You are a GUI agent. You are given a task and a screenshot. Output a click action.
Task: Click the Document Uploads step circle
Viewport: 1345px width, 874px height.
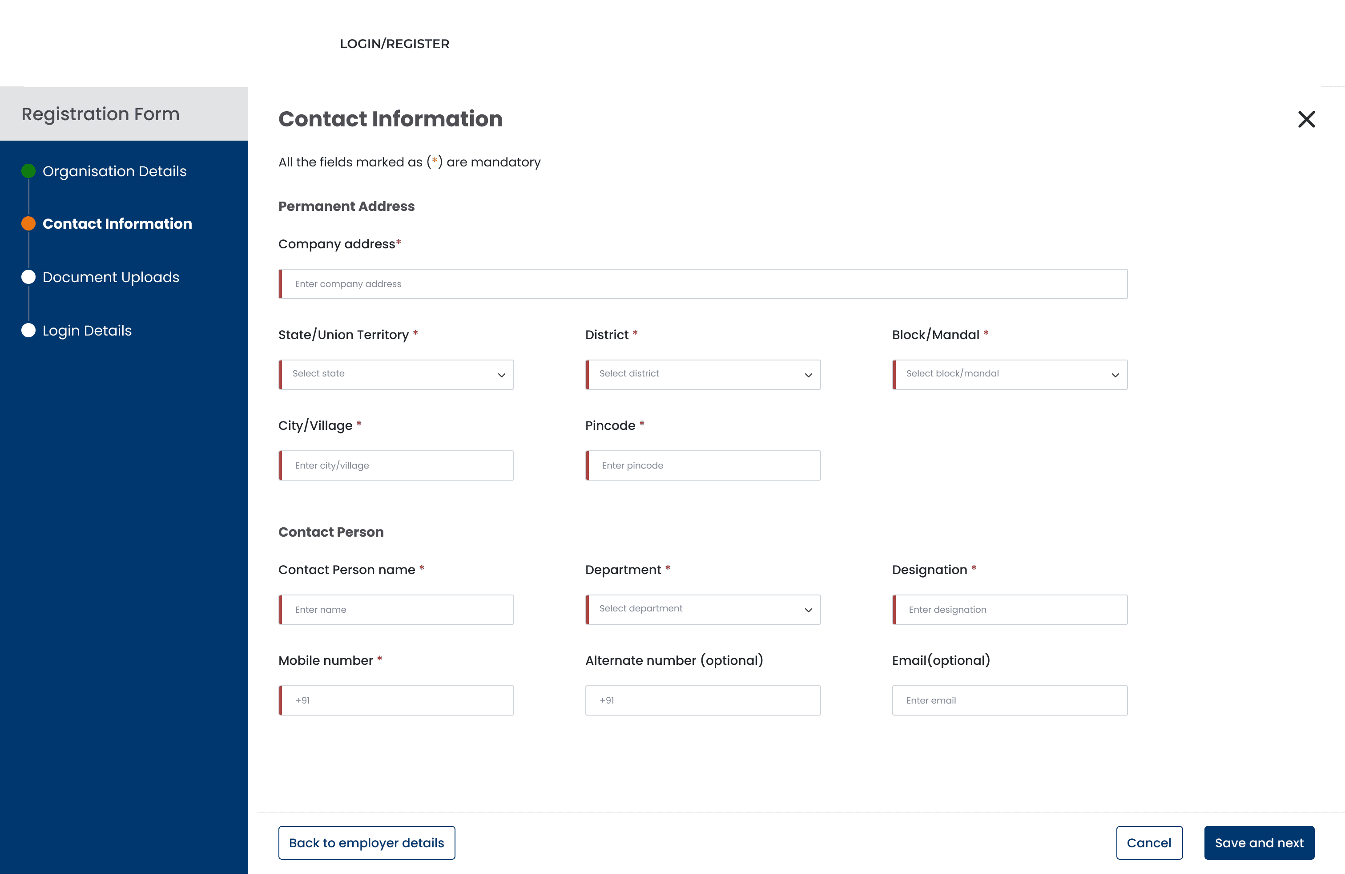(28, 277)
